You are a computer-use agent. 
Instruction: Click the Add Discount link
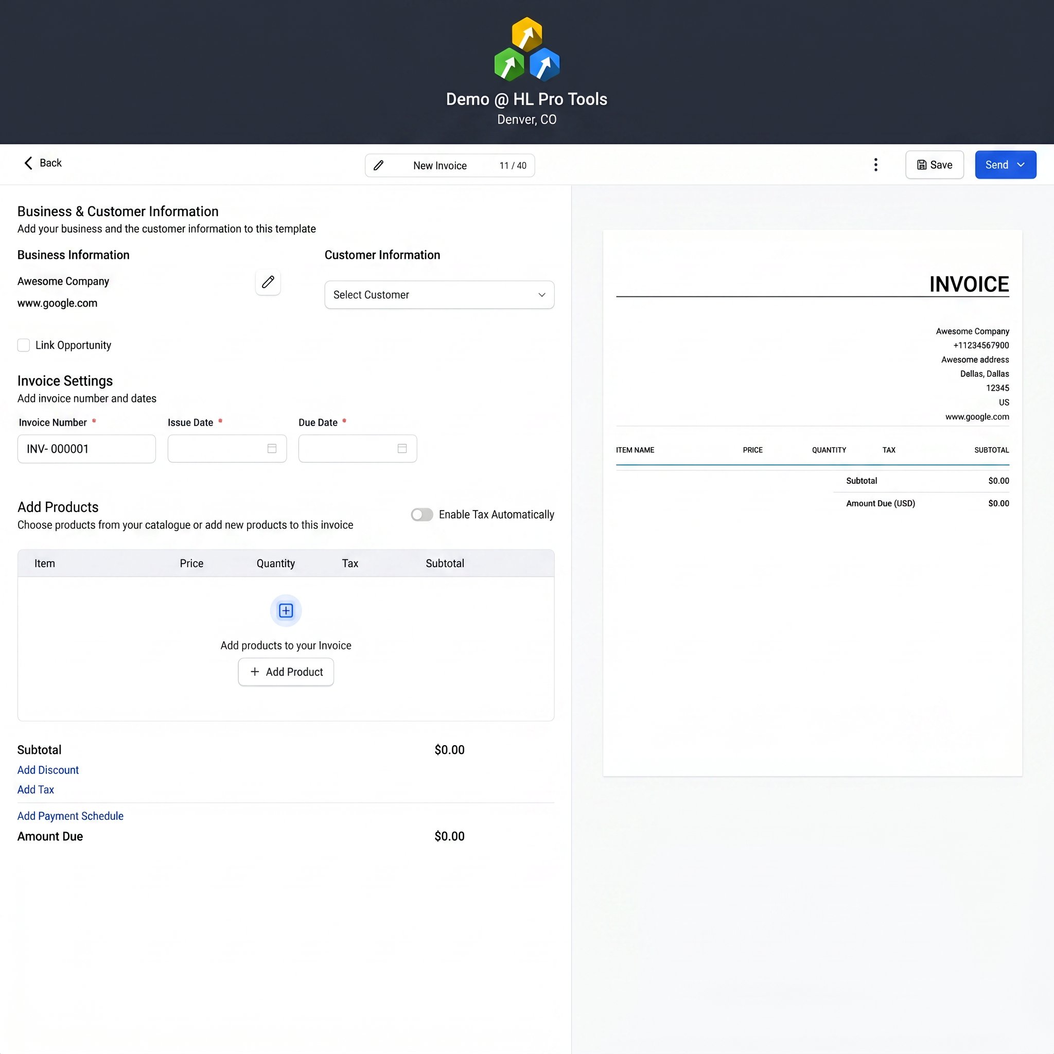[48, 770]
